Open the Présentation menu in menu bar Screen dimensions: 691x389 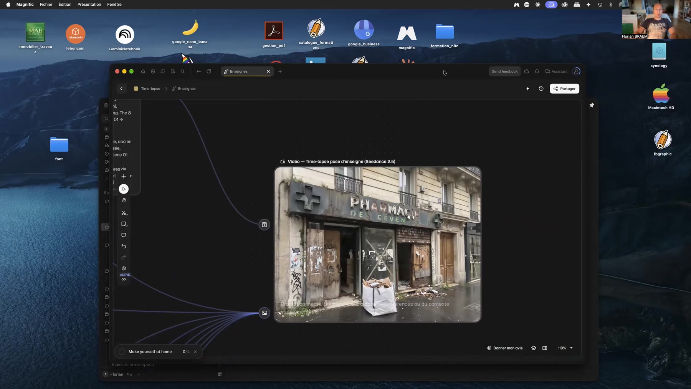tap(89, 5)
